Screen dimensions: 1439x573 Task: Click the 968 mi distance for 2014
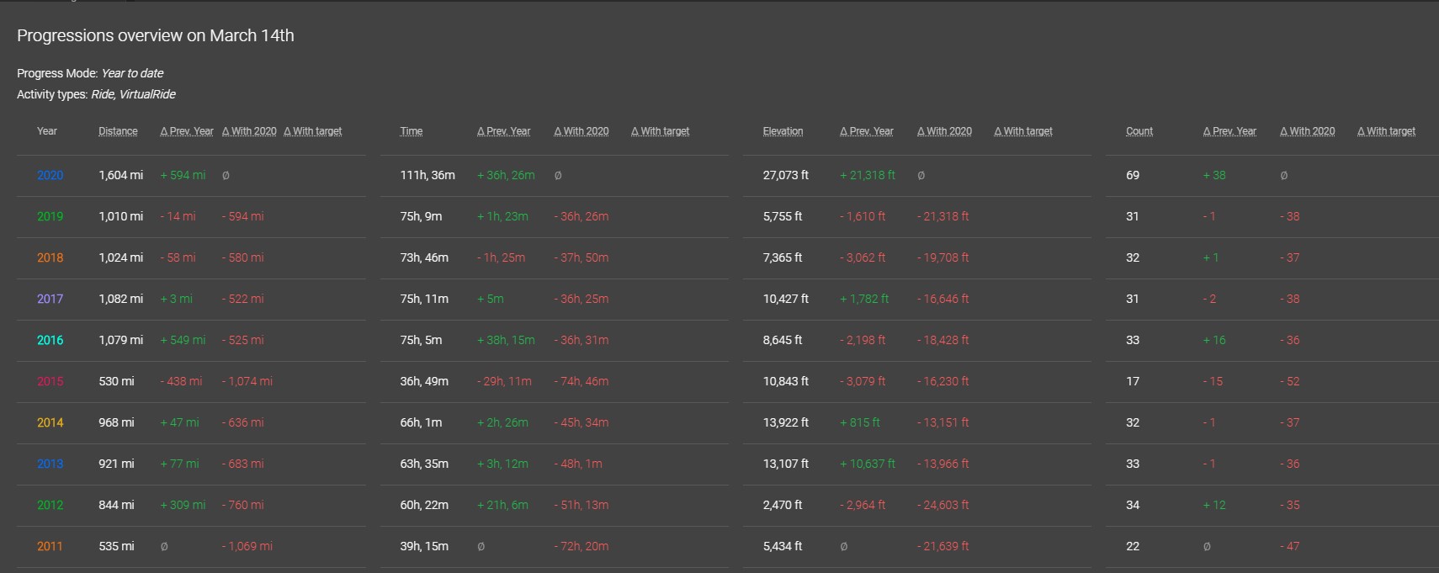pos(116,422)
